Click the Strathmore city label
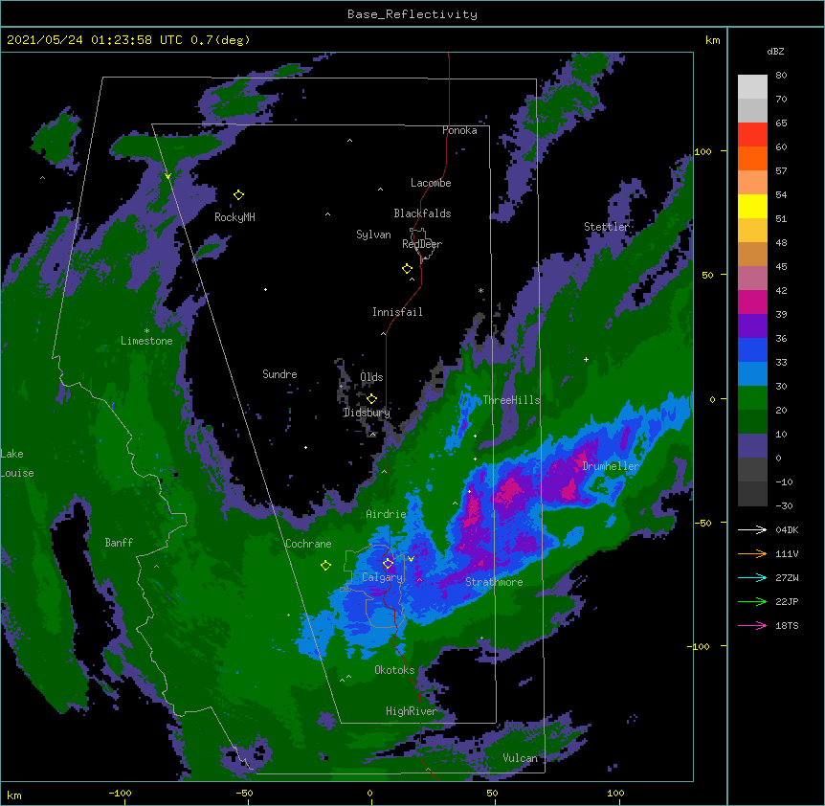 pyautogui.click(x=494, y=582)
